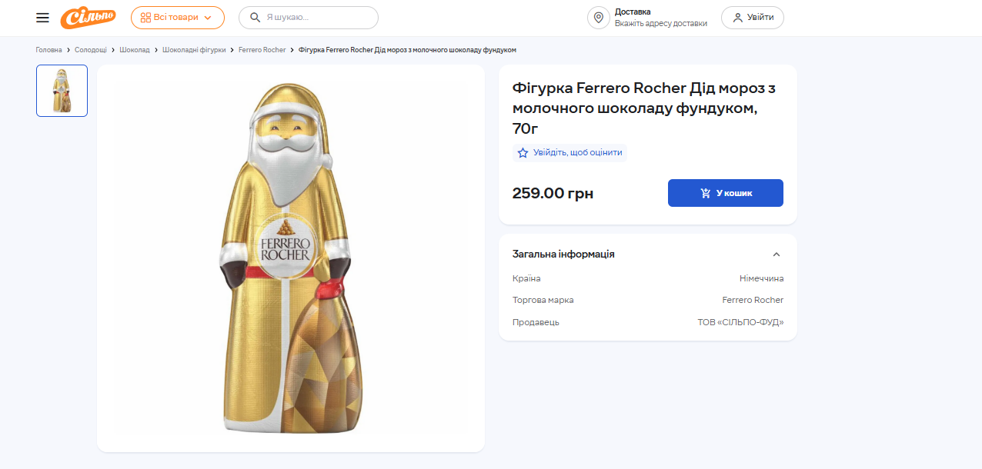This screenshot has width=982, height=469.
Task: Click the cart icon in У кошик button
Action: 706,193
